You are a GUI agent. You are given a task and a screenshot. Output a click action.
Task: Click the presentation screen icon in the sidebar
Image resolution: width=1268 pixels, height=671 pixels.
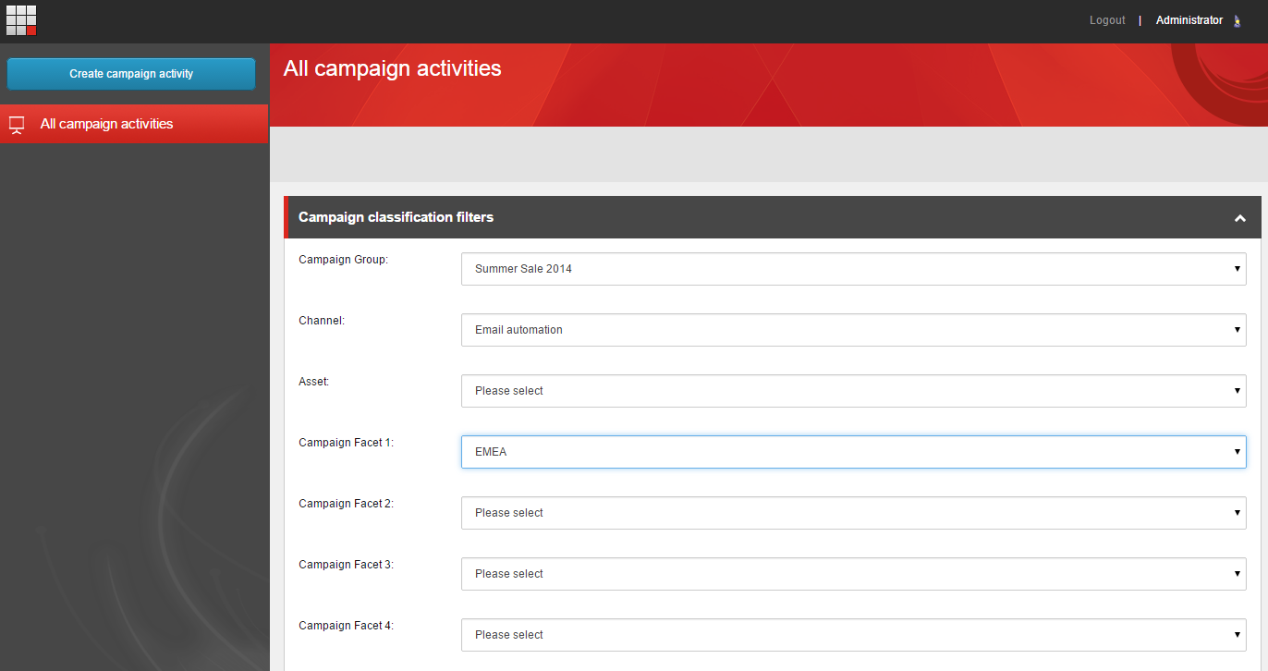(x=16, y=125)
